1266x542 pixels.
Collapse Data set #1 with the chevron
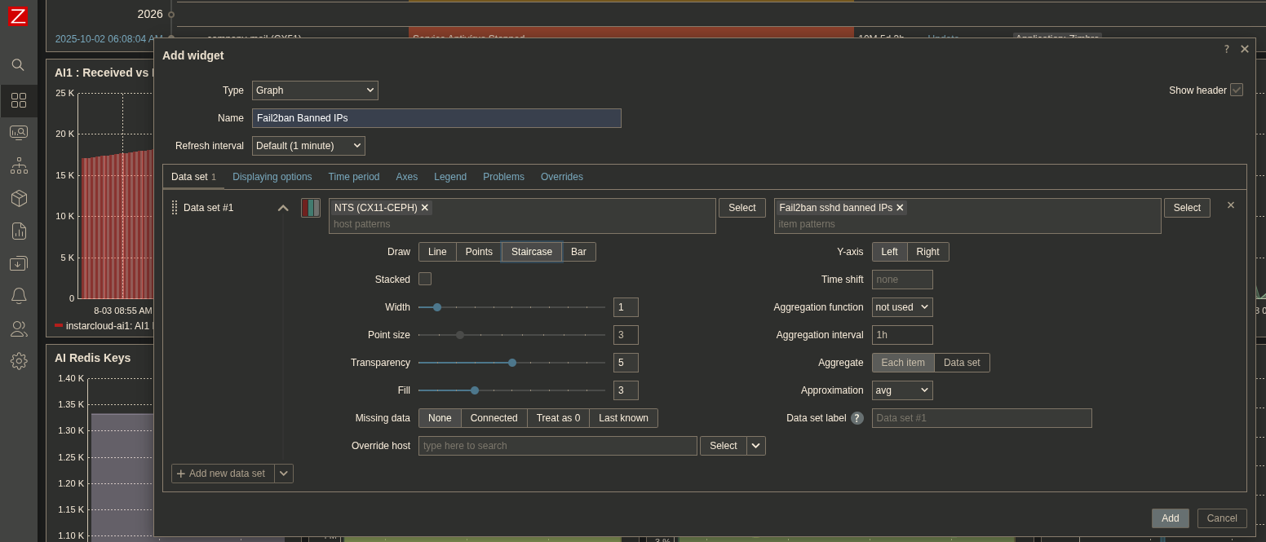coord(283,208)
